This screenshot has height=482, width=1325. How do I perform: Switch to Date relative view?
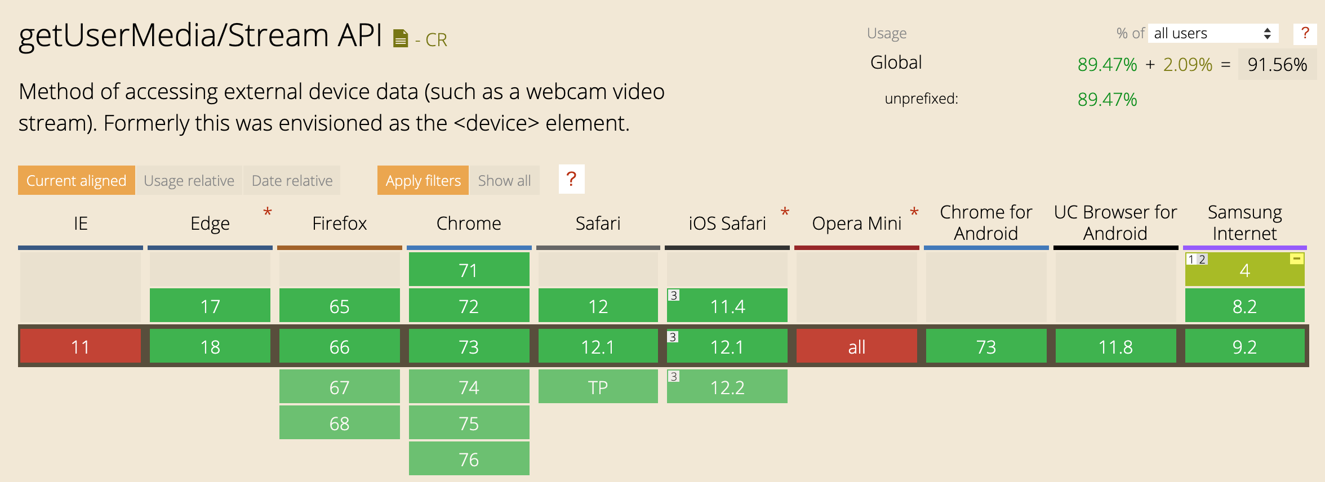(x=292, y=180)
